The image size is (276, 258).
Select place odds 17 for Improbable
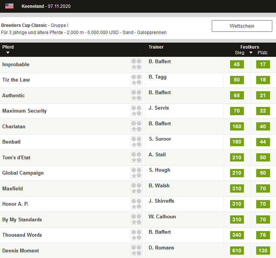point(263,64)
